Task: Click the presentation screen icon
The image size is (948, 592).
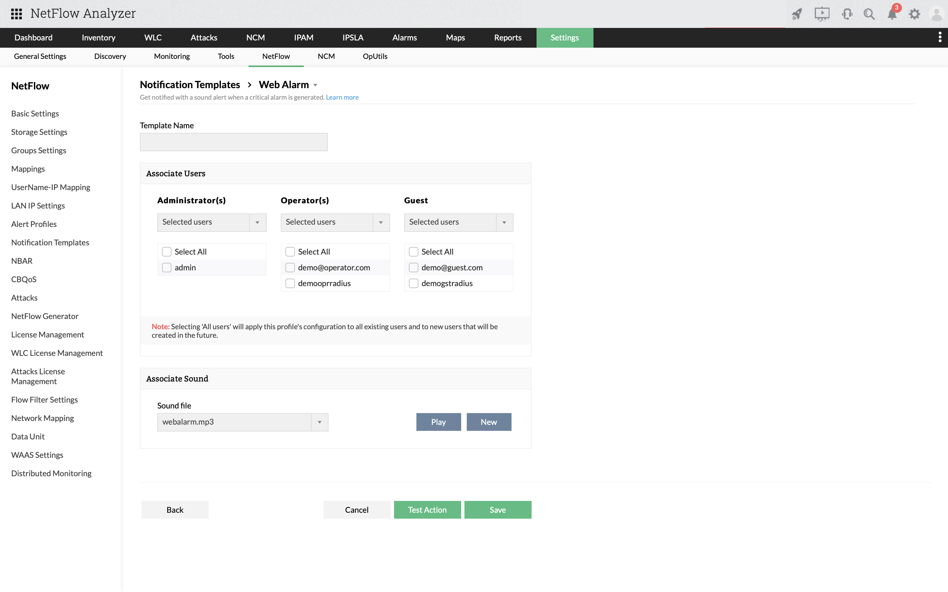Action: [x=822, y=14]
